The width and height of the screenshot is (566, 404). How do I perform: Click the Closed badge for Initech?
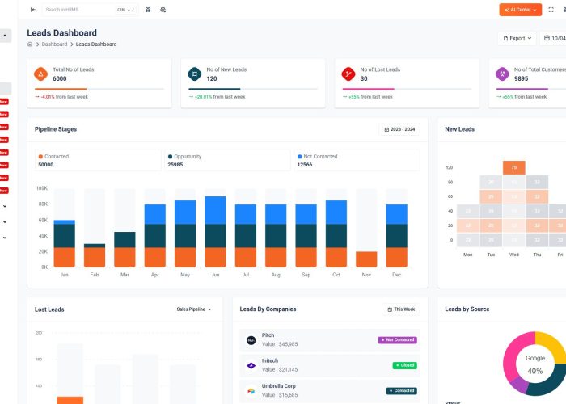tap(404, 365)
